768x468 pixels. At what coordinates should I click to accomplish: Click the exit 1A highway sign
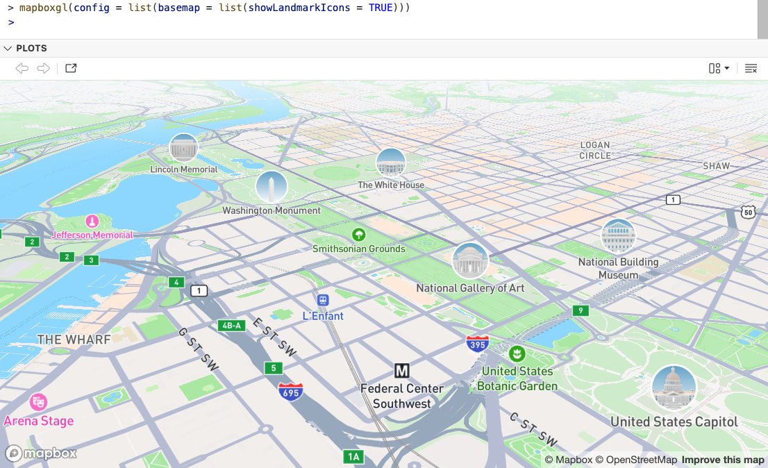click(x=353, y=457)
